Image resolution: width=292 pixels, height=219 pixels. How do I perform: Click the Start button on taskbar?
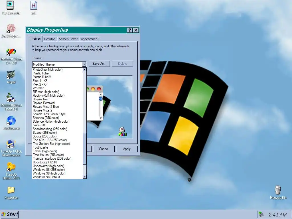pos(9,214)
